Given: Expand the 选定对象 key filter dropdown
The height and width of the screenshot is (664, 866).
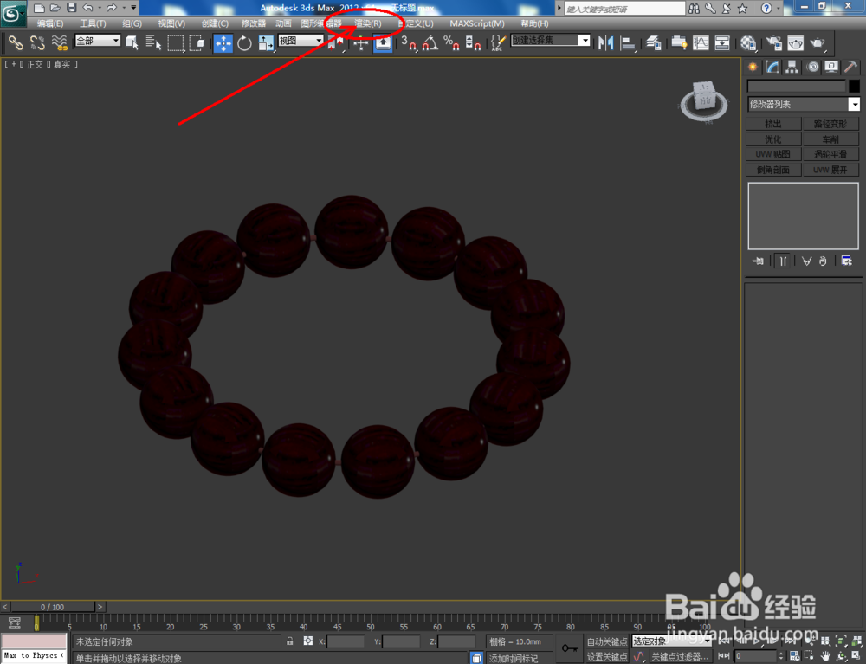Looking at the screenshot, I should pyautogui.click(x=708, y=641).
